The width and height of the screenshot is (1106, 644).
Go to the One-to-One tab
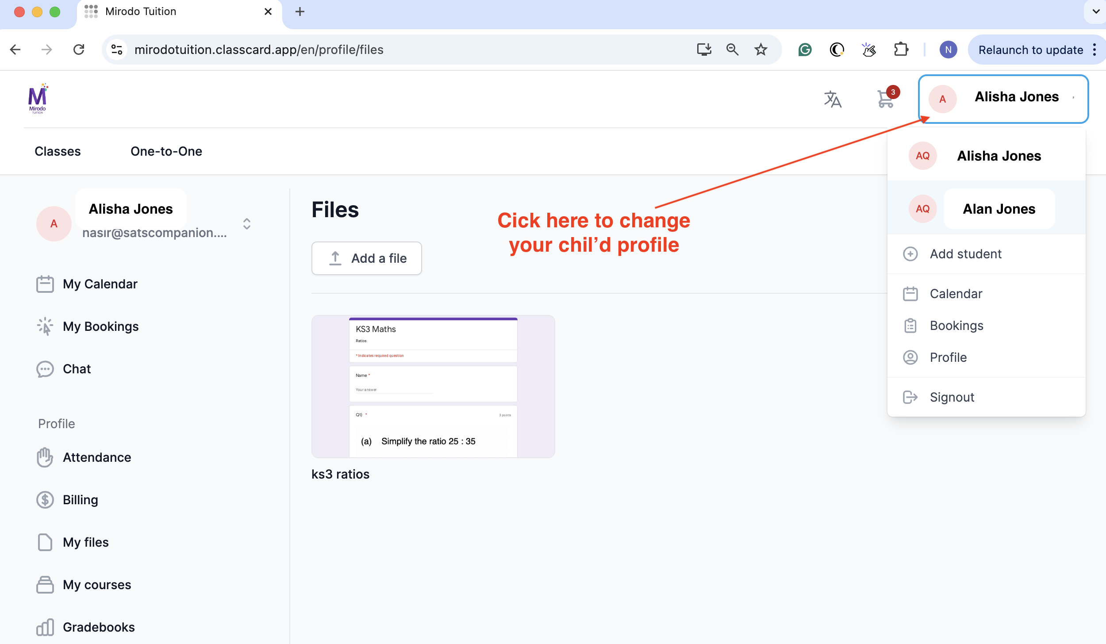coord(166,151)
